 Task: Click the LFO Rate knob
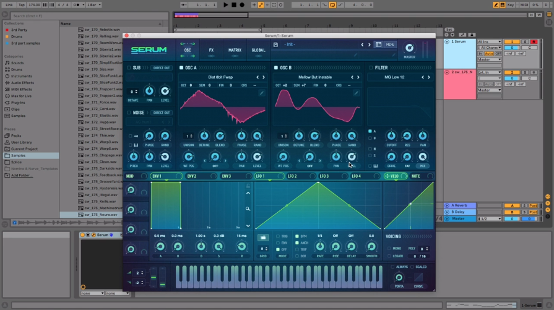pyautogui.click(x=320, y=246)
